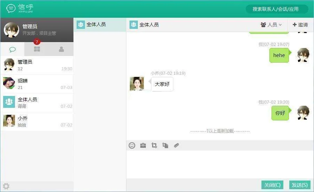The image size is (314, 192).
Task: Open the applications grid tab
Action: 37,49
